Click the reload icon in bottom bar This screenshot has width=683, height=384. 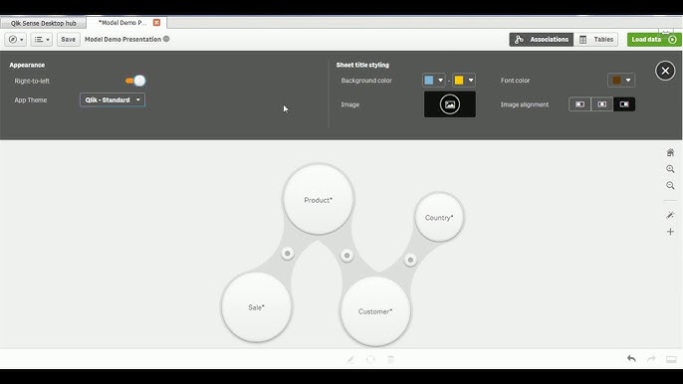pyautogui.click(x=370, y=359)
